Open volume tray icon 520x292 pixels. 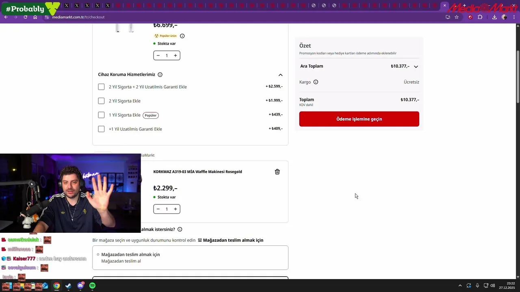coord(492,286)
